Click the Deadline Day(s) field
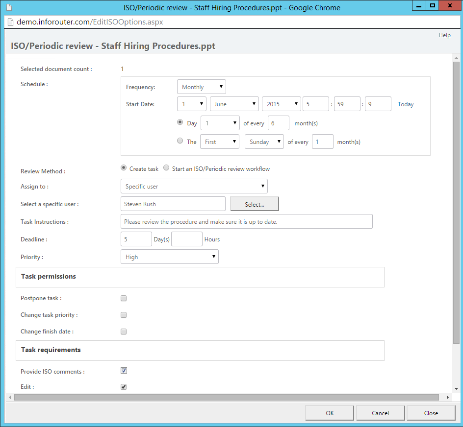 coord(136,239)
